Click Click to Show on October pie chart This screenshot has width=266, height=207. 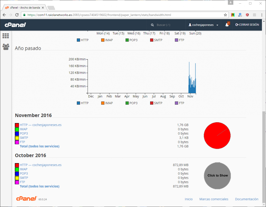click(x=217, y=176)
